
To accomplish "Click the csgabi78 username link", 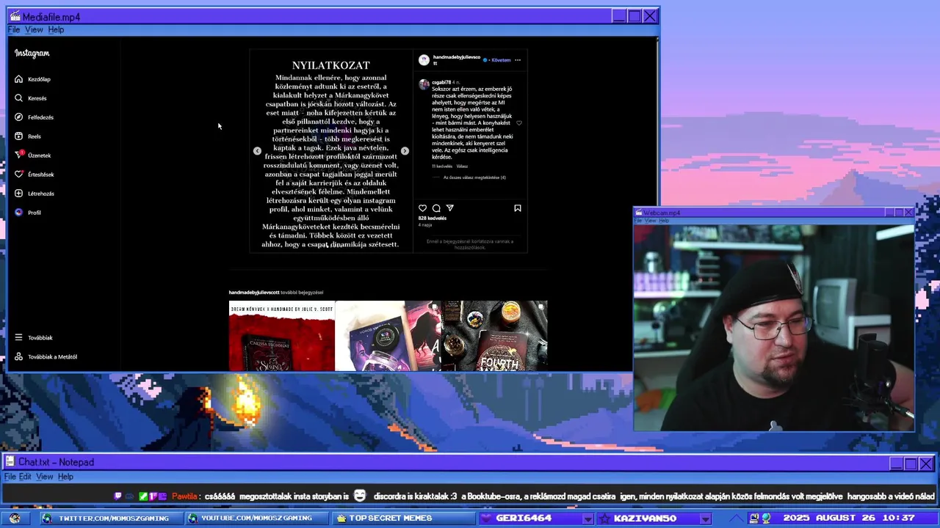I will pyautogui.click(x=441, y=82).
